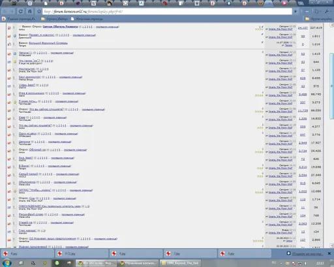The height and width of the screenshot is (267, 334).
Task: Click the 3,594 replies count link
Action: tap(303, 175)
